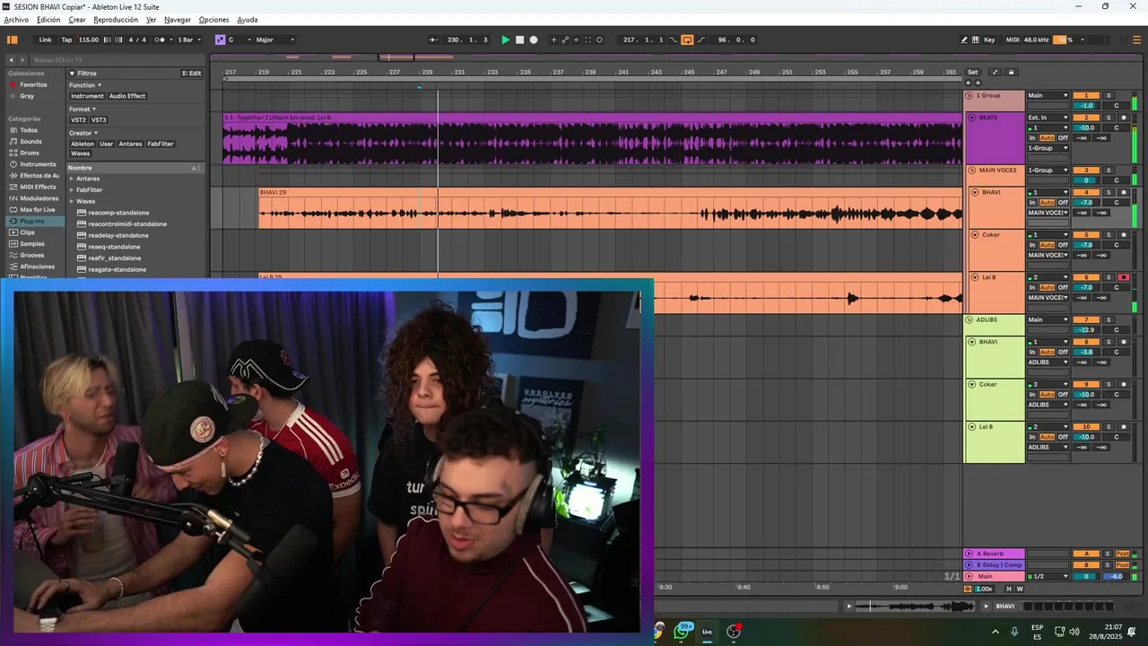Solo the BEATS track

[x=1108, y=118]
